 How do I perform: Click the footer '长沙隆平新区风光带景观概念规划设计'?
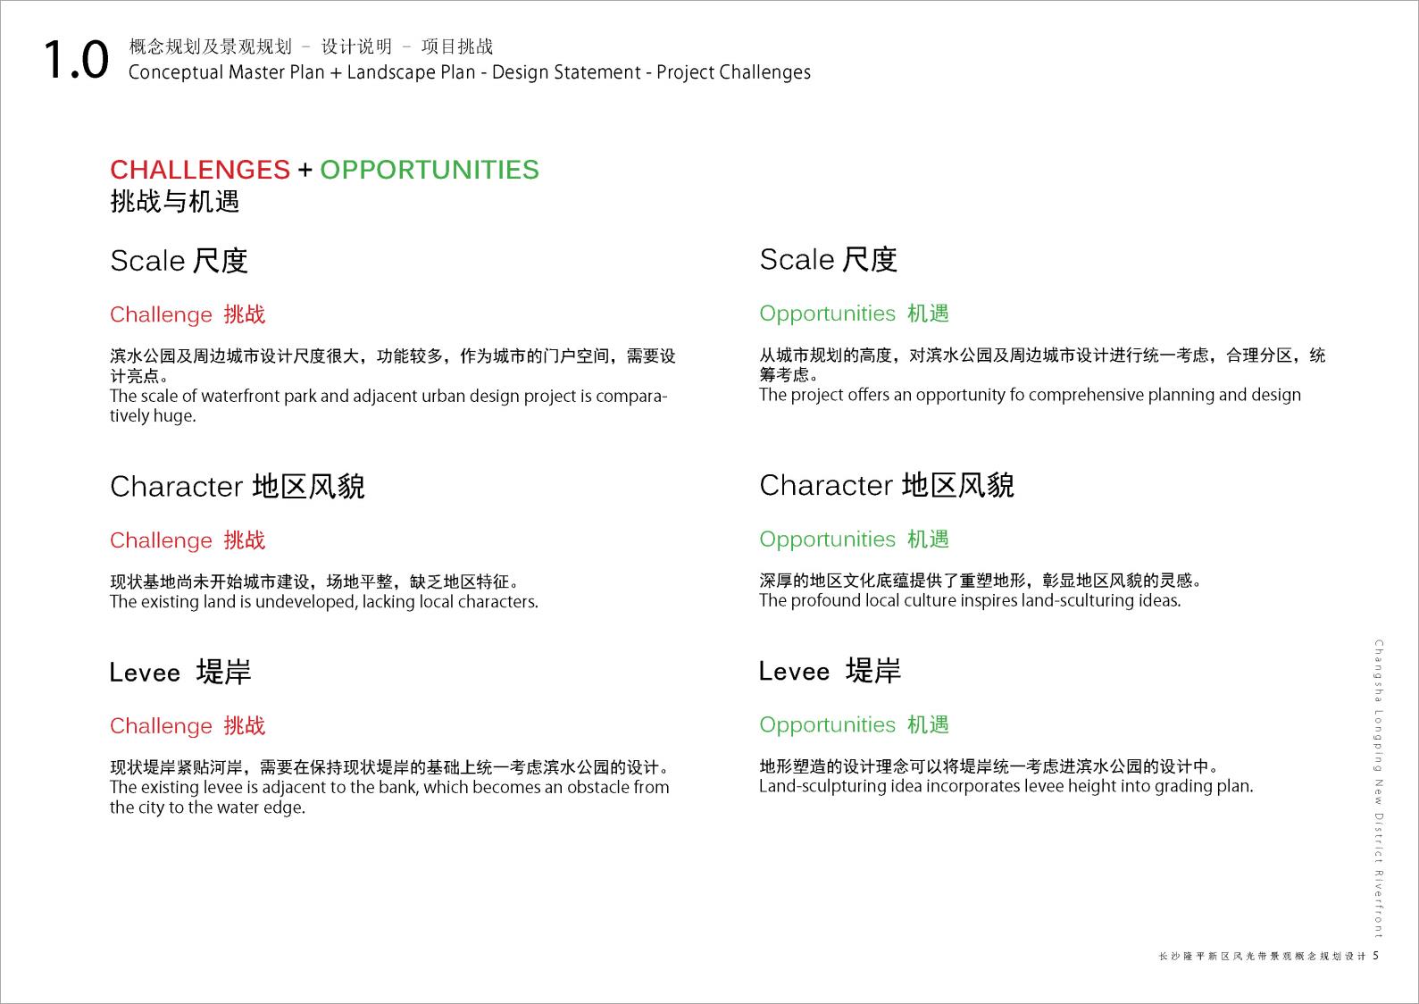click(x=1263, y=956)
